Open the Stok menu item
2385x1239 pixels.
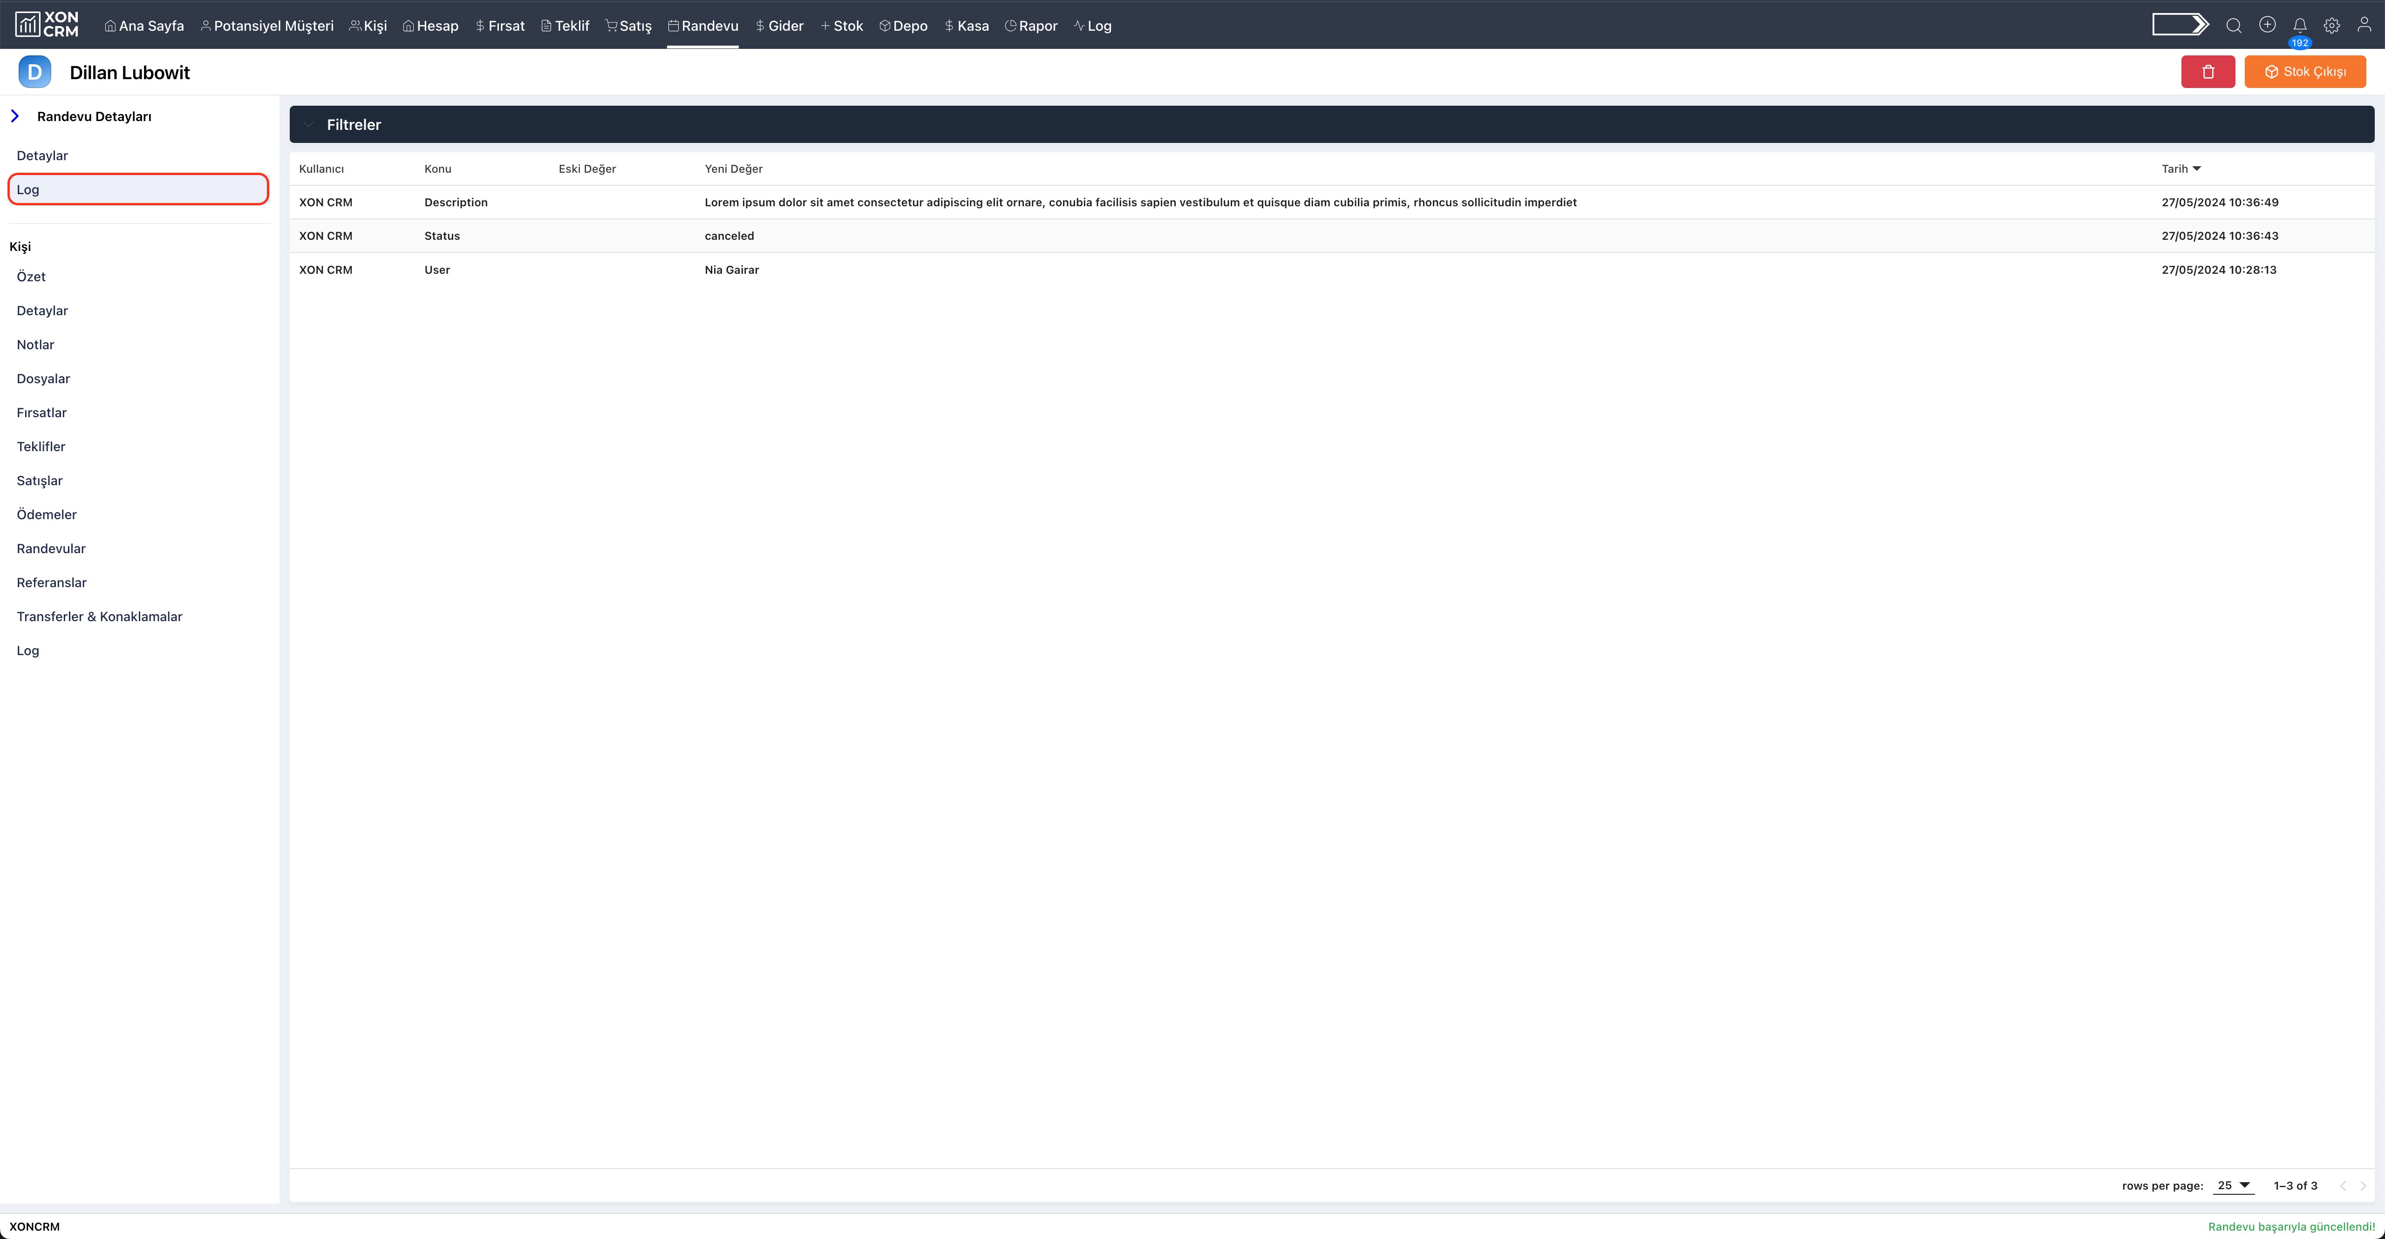(x=842, y=26)
